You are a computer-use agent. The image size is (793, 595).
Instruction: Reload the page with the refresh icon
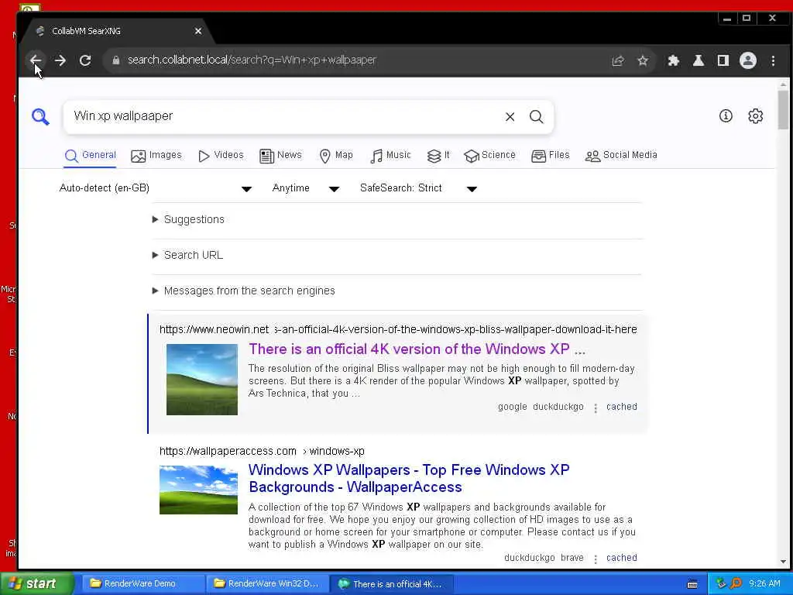[85, 60]
